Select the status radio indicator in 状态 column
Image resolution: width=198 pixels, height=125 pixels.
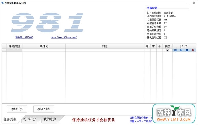pyautogui.click(x=168, y=50)
